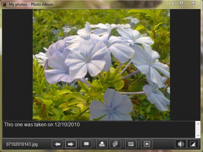Select the filename 07102010143.jpg
This screenshot has width=203, height=152.
(x=22, y=144)
